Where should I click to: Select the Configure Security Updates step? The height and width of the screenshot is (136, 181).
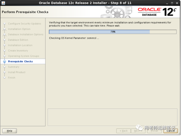(x=25, y=23)
